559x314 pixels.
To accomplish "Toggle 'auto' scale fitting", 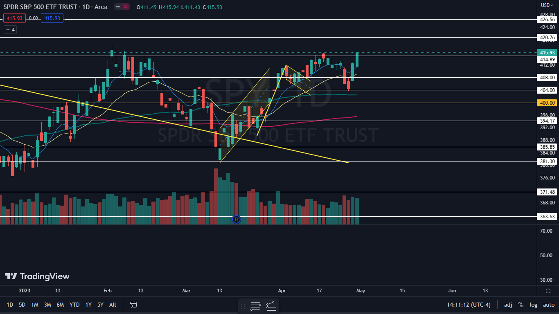I will click(548, 305).
